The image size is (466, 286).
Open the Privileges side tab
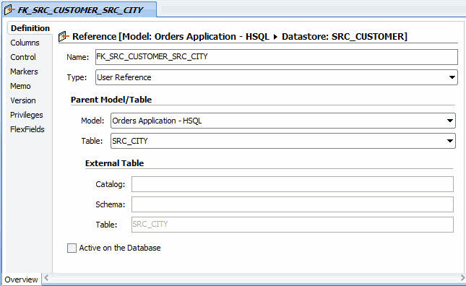27,115
